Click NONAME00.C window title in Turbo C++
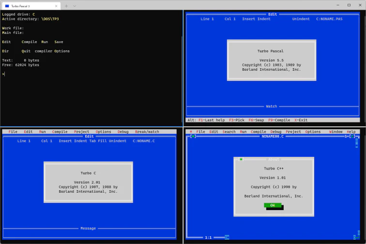The height and width of the screenshot is (244, 366). tap(273, 137)
